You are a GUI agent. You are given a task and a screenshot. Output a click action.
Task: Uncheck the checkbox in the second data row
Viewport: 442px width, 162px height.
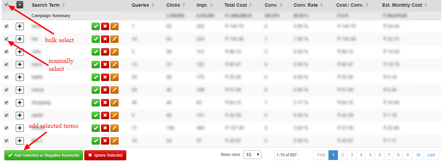point(6,39)
